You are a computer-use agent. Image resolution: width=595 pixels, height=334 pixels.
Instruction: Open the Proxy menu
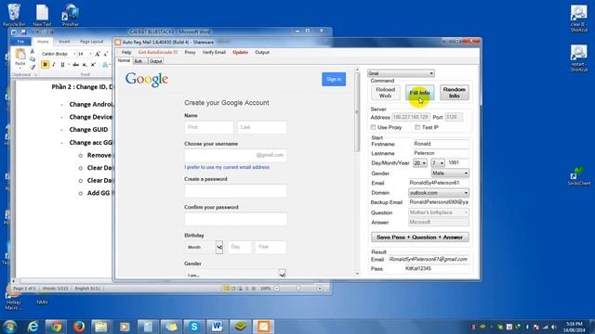[190, 52]
